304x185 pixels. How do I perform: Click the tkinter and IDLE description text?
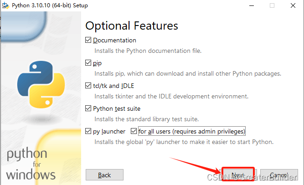171,96
